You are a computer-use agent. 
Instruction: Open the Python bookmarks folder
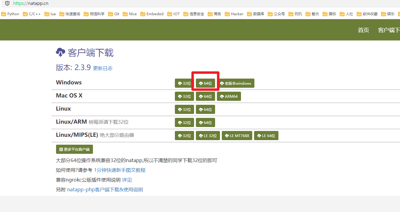click(10, 14)
